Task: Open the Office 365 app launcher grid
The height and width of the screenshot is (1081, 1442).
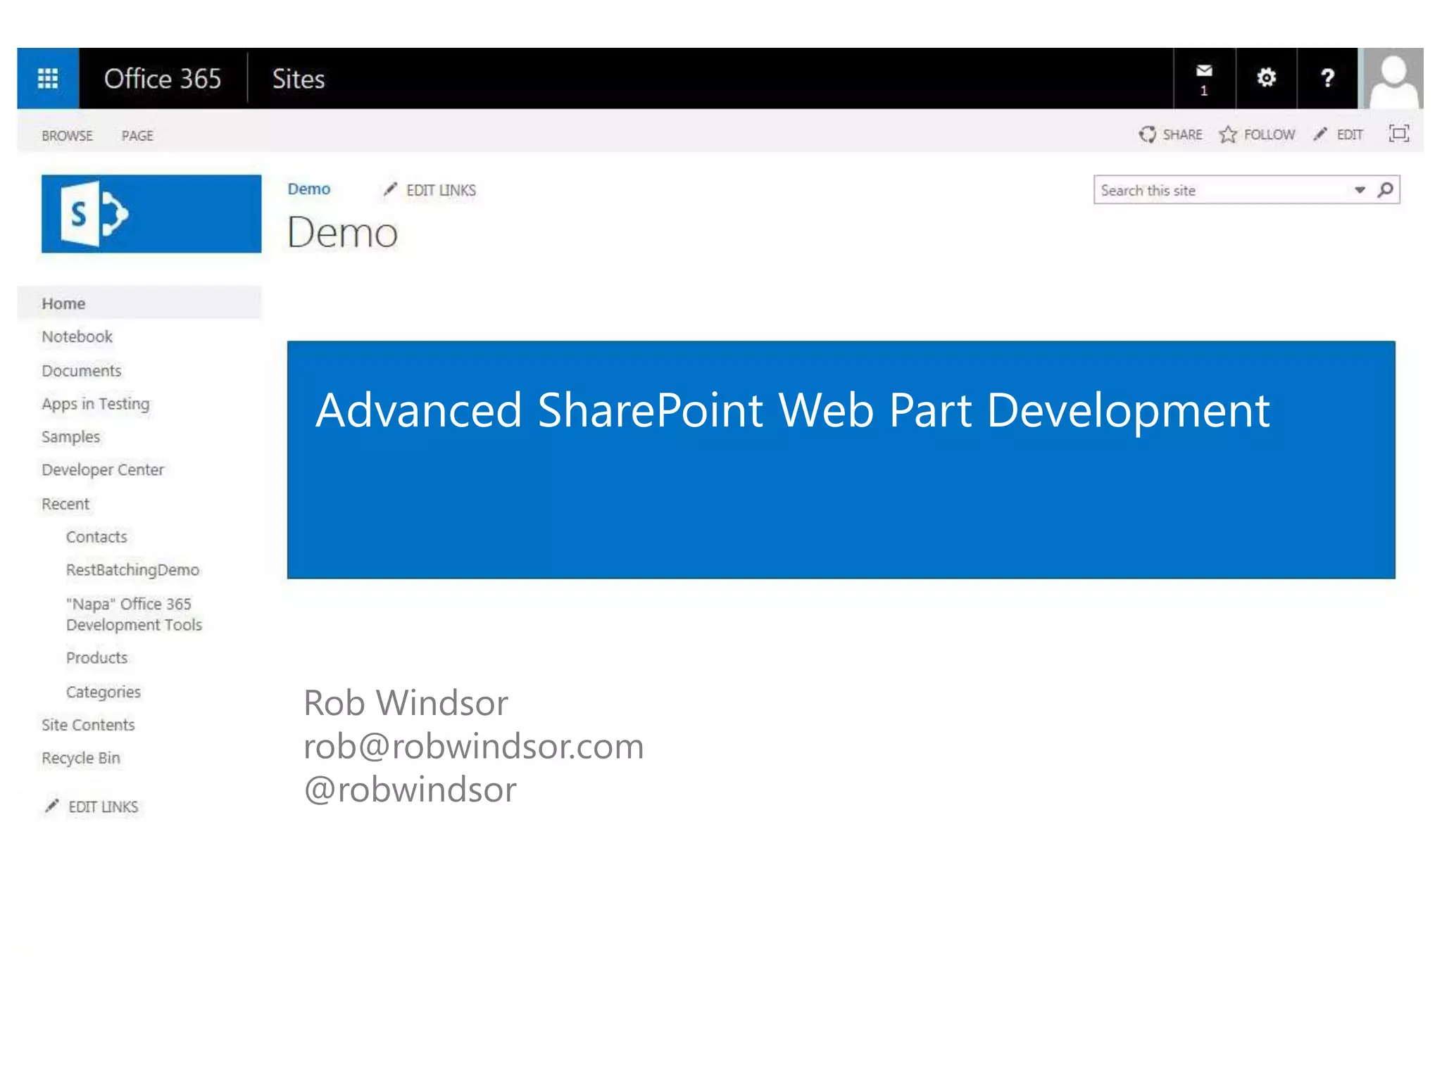Action: (48, 78)
